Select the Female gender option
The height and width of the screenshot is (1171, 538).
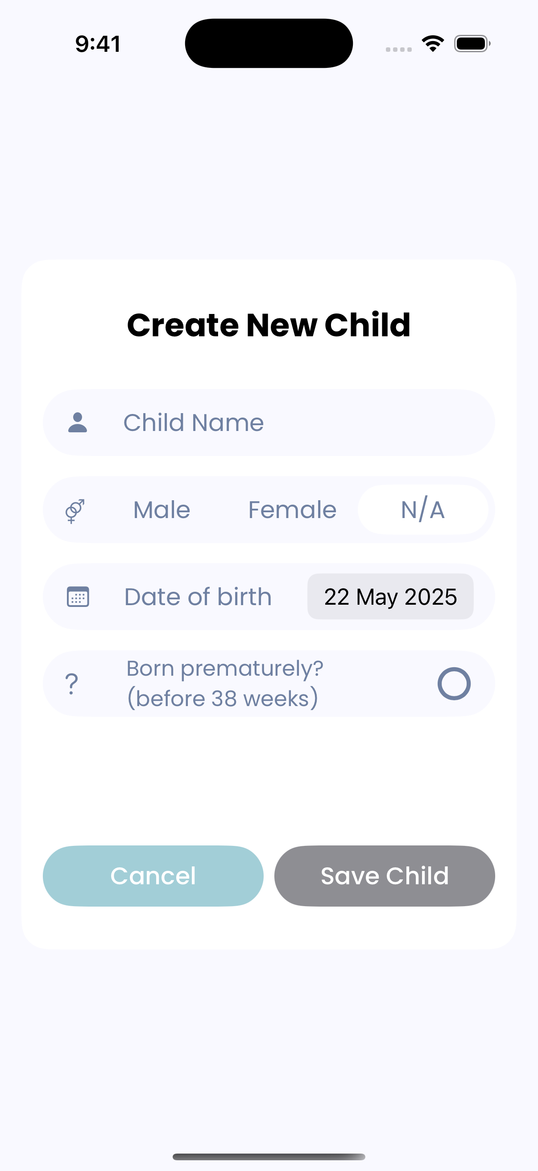[292, 510]
